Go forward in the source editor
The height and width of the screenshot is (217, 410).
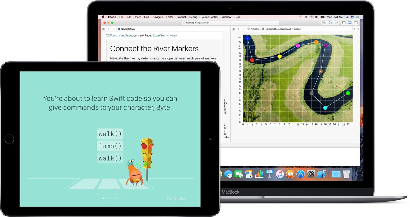114,29
